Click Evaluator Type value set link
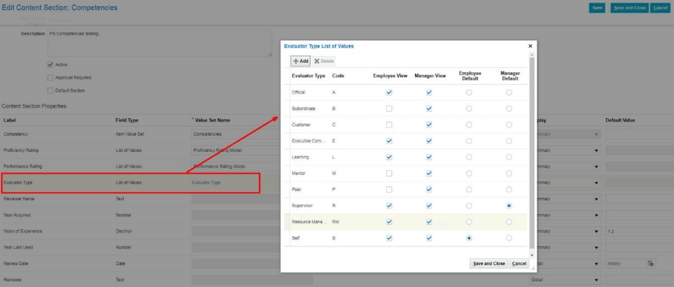Screen dimensions: 674x287 (206, 183)
